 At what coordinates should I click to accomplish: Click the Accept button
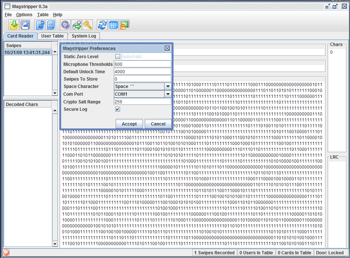(129, 124)
